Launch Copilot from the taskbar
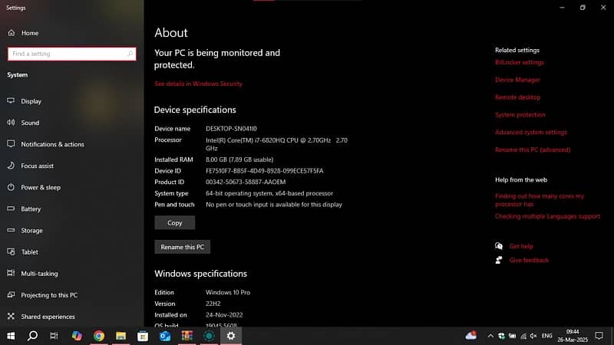The height and width of the screenshot is (345, 614). pyautogui.click(x=77, y=336)
